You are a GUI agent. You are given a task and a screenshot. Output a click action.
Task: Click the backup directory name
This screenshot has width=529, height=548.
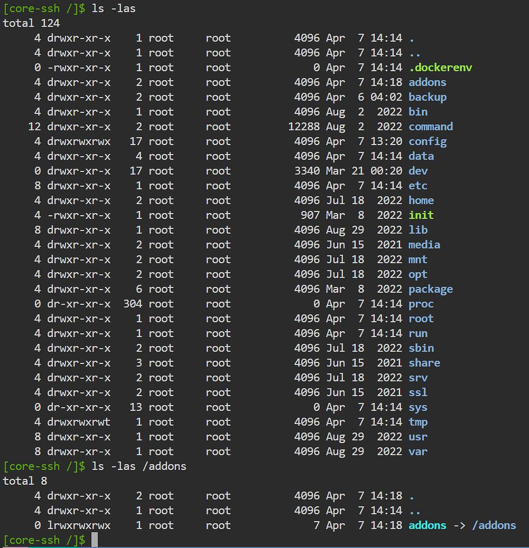click(x=427, y=97)
